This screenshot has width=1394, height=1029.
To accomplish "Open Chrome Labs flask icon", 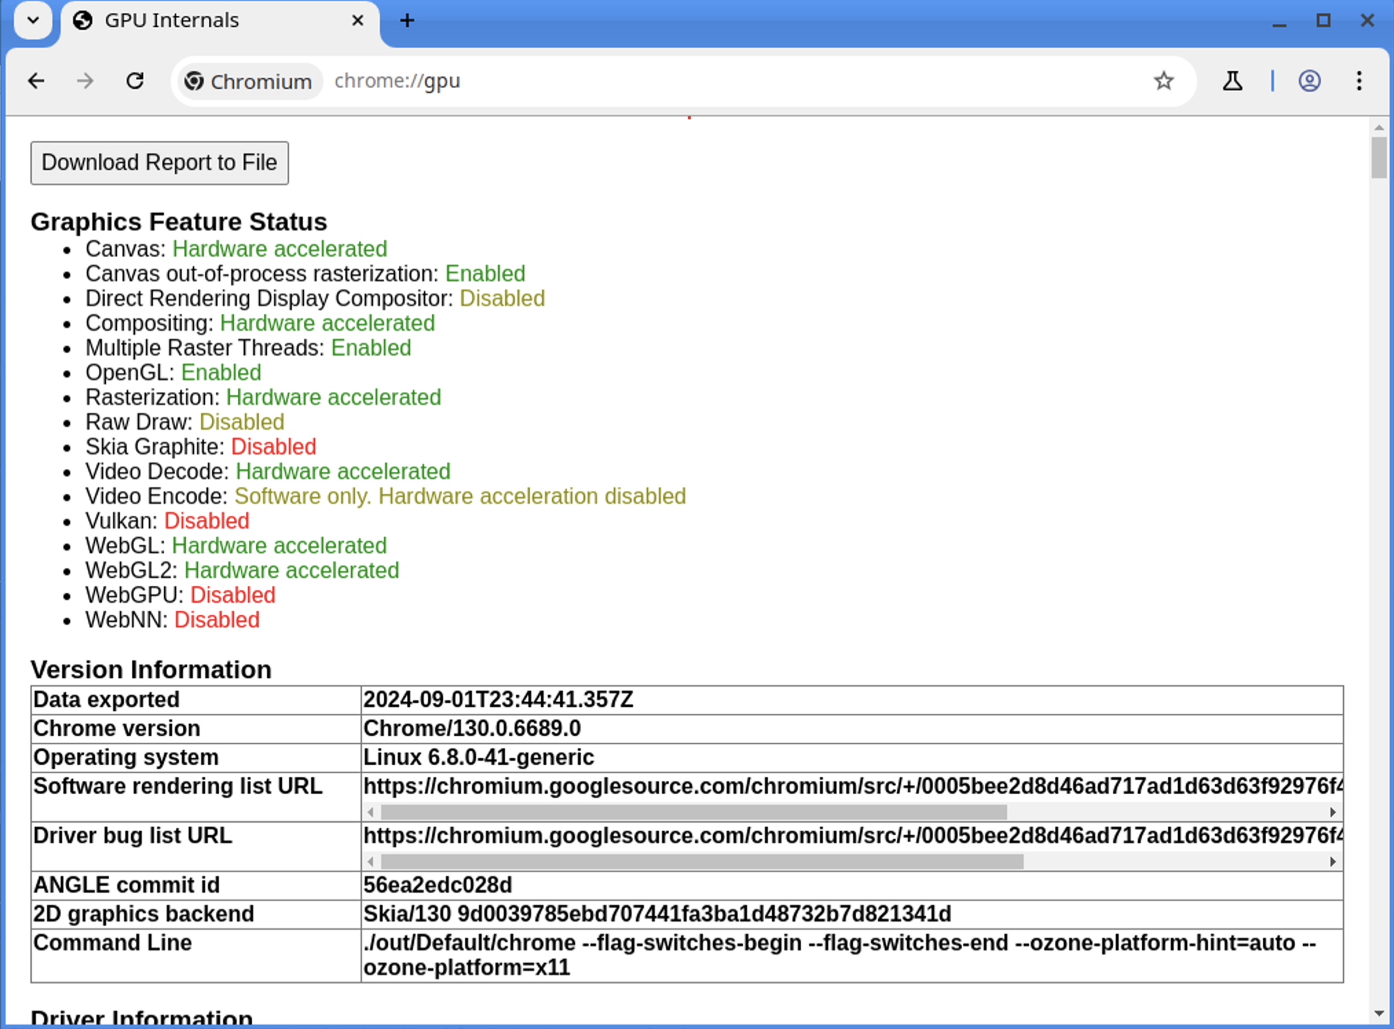I will pyautogui.click(x=1232, y=81).
